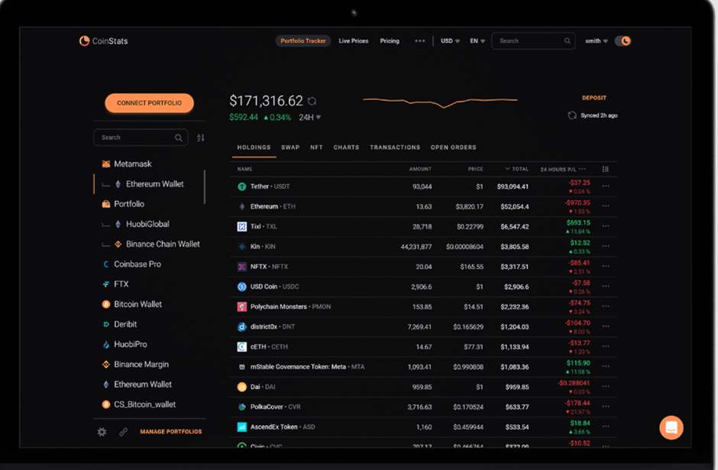
Task: Click the Deposit link
Action: tap(594, 98)
